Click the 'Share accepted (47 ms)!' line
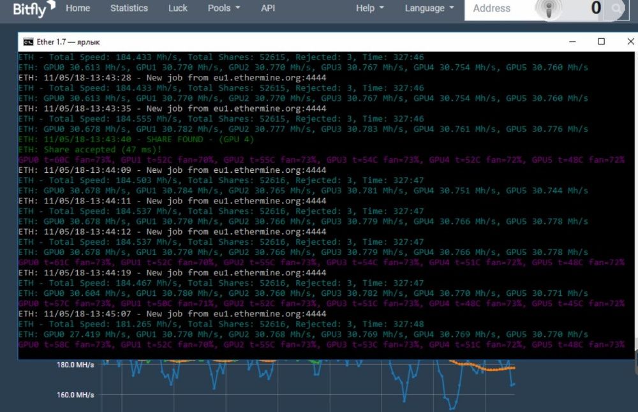The width and height of the screenshot is (638, 412). tap(90, 150)
